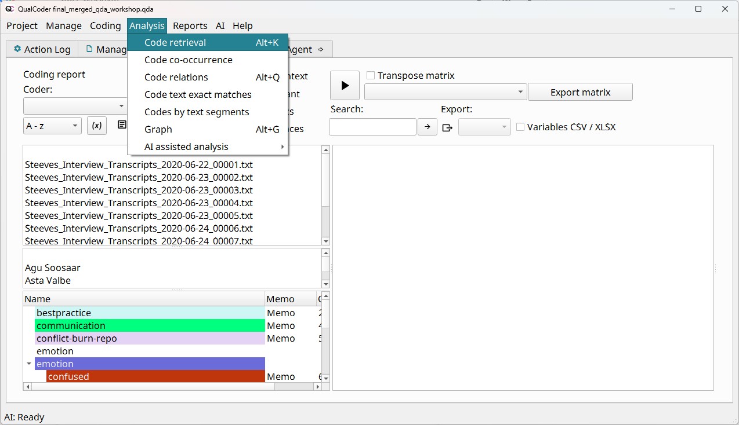The height and width of the screenshot is (425, 739).
Task: Collapse the emotion category in the code tree
Action: (29, 364)
